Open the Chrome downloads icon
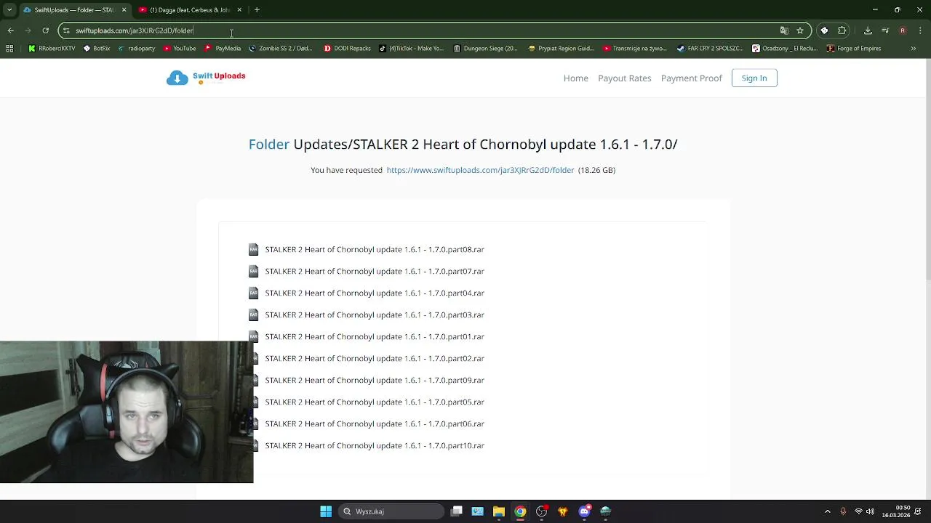 [x=868, y=31]
